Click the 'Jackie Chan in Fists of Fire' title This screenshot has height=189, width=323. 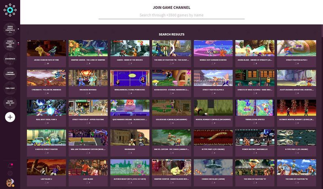pyautogui.click(x=46, y=60)
